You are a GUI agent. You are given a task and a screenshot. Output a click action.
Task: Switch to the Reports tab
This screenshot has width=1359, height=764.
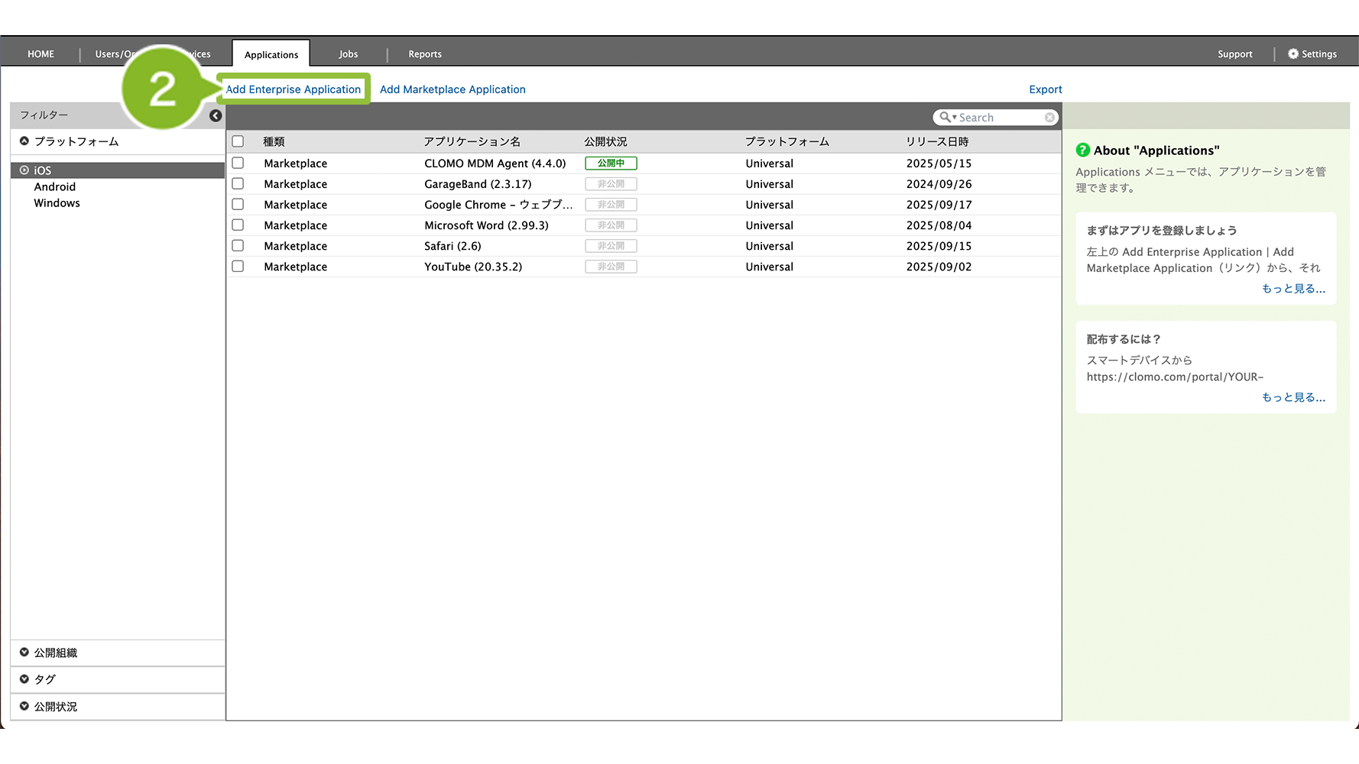point(425,54)
